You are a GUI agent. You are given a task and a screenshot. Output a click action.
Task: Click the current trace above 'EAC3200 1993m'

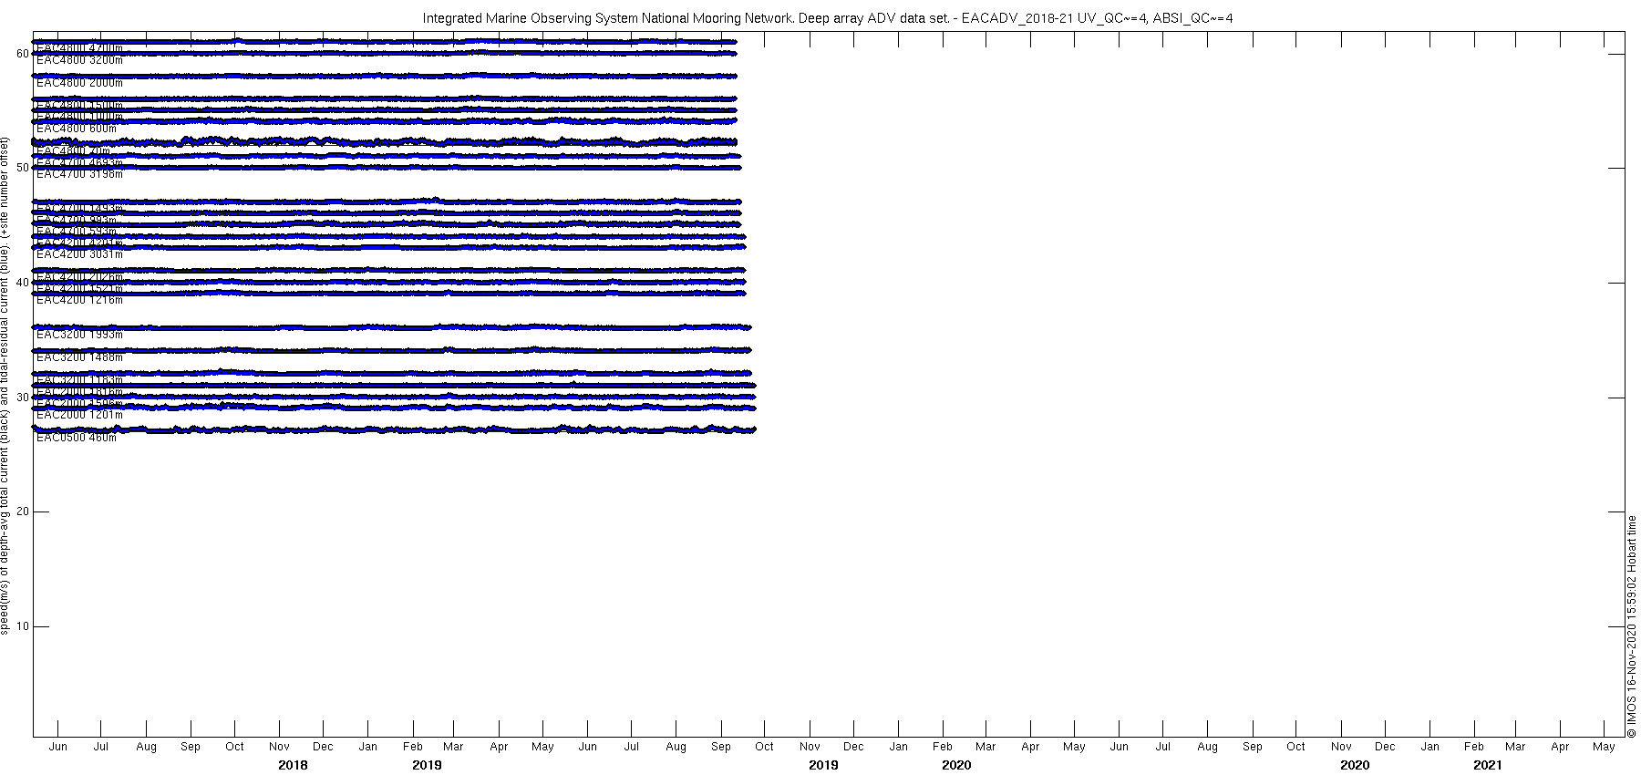click(x=391, y=327)
